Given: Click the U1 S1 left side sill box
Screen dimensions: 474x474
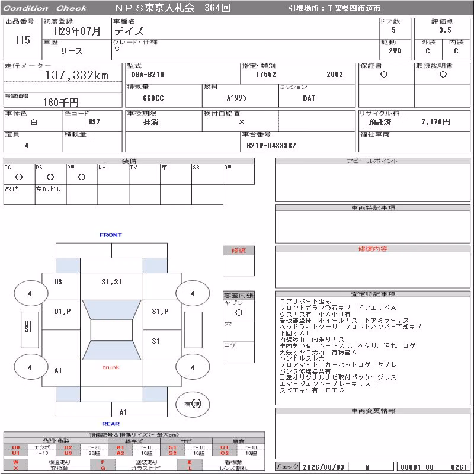Looking at the screenshot, I should 30,329.
